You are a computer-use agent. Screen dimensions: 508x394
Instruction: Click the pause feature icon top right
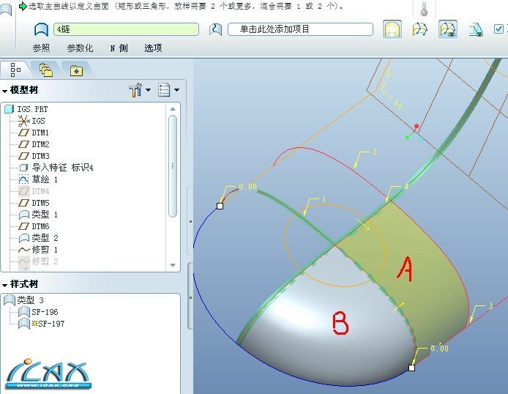424,9
